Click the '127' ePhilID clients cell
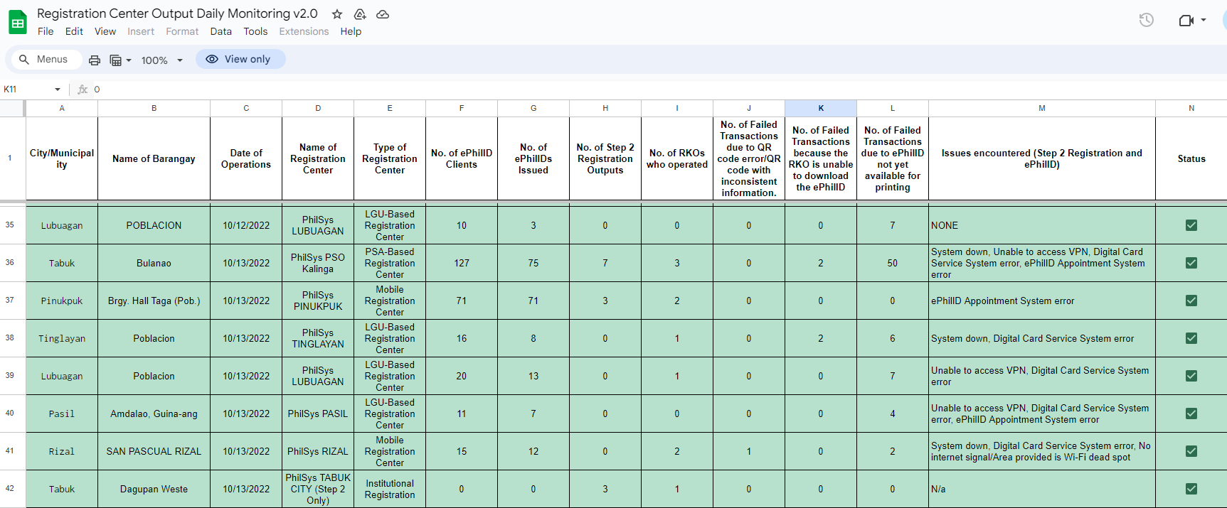This screenshot has width=1227, height=508. pos(462,263)
